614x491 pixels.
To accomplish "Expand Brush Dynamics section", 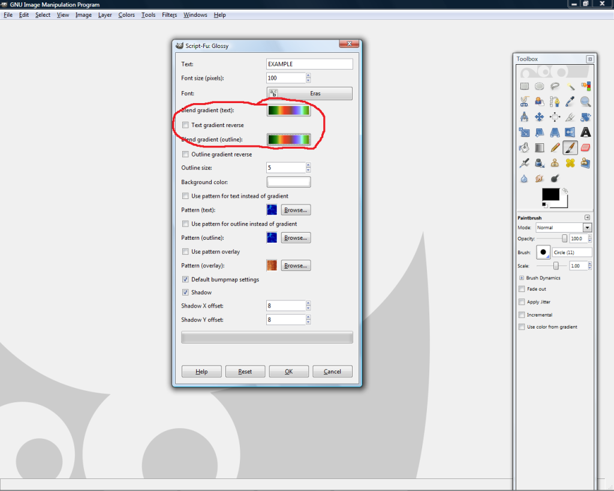I will 522,278.
